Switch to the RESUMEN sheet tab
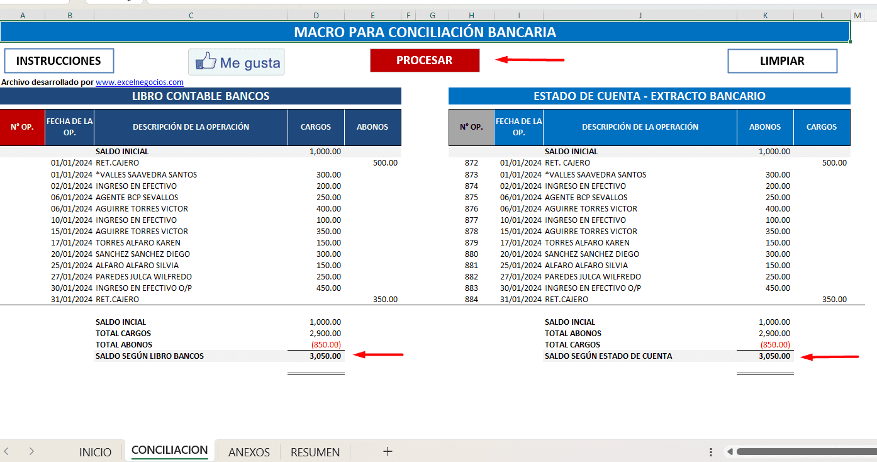The width and height of the screenshot is (877, 462). pos(315,451)
